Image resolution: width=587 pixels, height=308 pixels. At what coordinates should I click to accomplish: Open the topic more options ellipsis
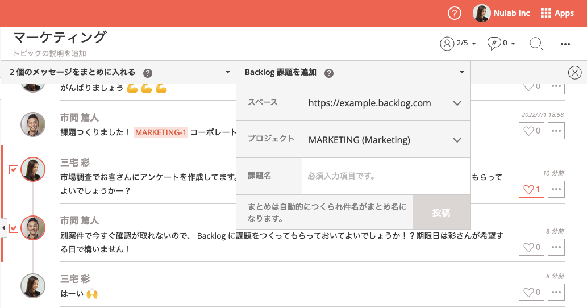(565, 44)
